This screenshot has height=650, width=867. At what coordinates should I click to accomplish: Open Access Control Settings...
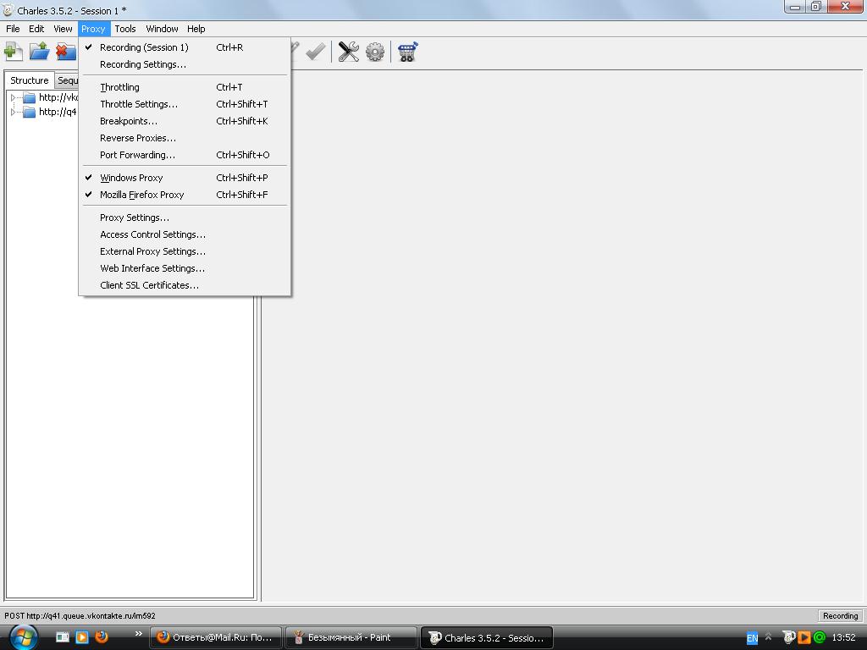click(x=185, y=234)
